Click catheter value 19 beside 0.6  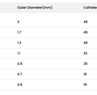coord(85,85)
